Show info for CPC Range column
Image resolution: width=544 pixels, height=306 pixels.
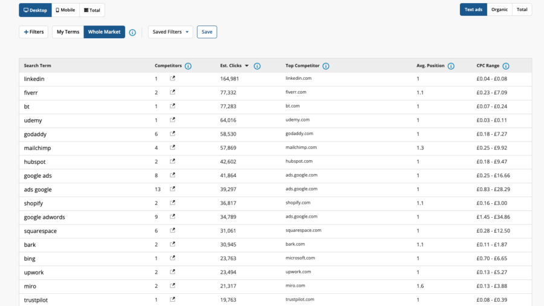point(506,66)
